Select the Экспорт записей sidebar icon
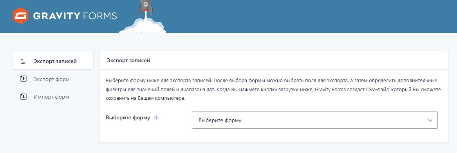The width and height of the screenshot is (457, 153). 23,61
